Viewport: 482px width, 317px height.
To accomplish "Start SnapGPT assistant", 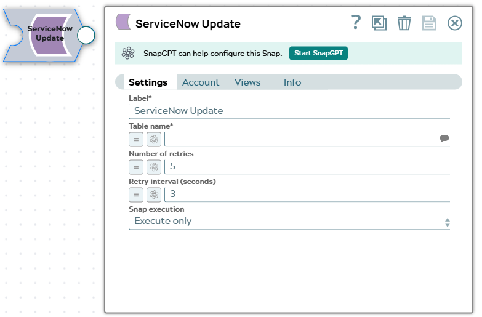I will point(318,53).
